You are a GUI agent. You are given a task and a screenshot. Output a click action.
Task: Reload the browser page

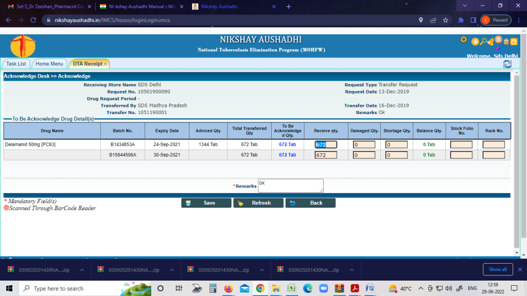33,20
